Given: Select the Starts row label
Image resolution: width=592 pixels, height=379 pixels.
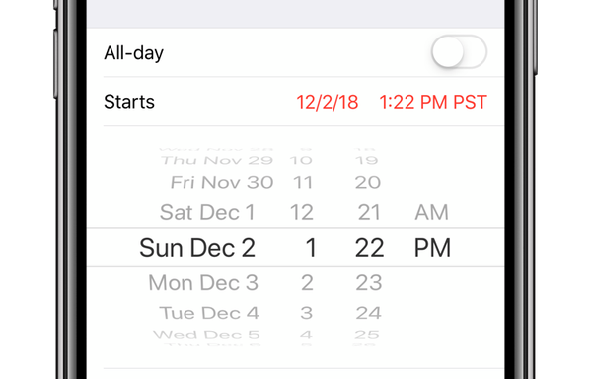Looking at the screenshot, I should [129, 102].
